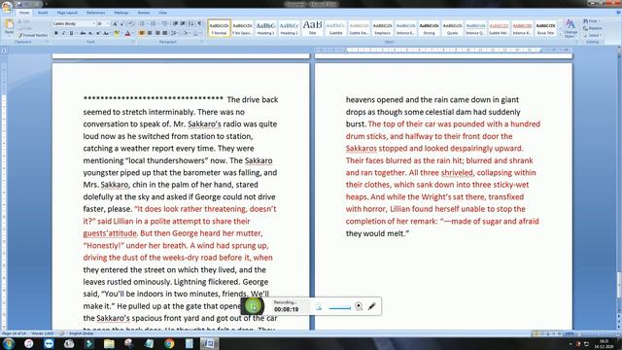
Task: Open Change Styles menu
Action: click(x=570, y=28)
